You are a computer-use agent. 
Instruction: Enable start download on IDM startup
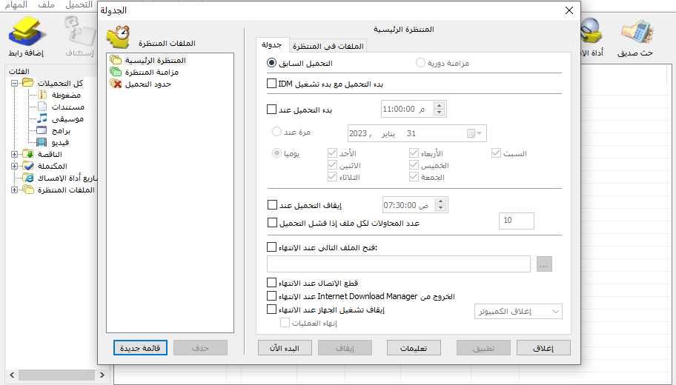tap(271, 84)
